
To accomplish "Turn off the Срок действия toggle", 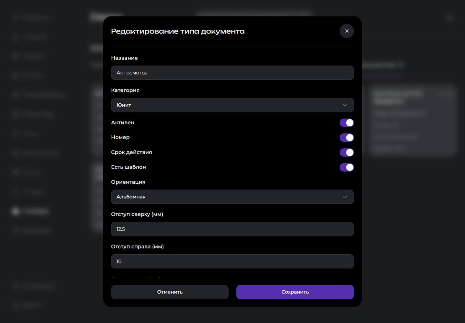I will (x=347, y=152).
